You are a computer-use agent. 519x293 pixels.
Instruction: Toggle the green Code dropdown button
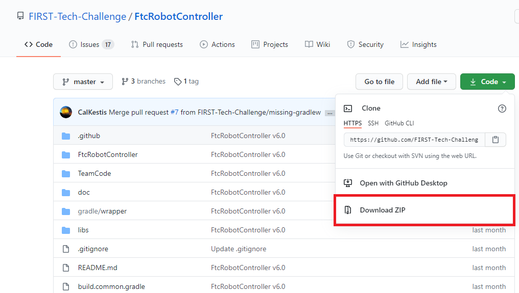tap(487, 82)
